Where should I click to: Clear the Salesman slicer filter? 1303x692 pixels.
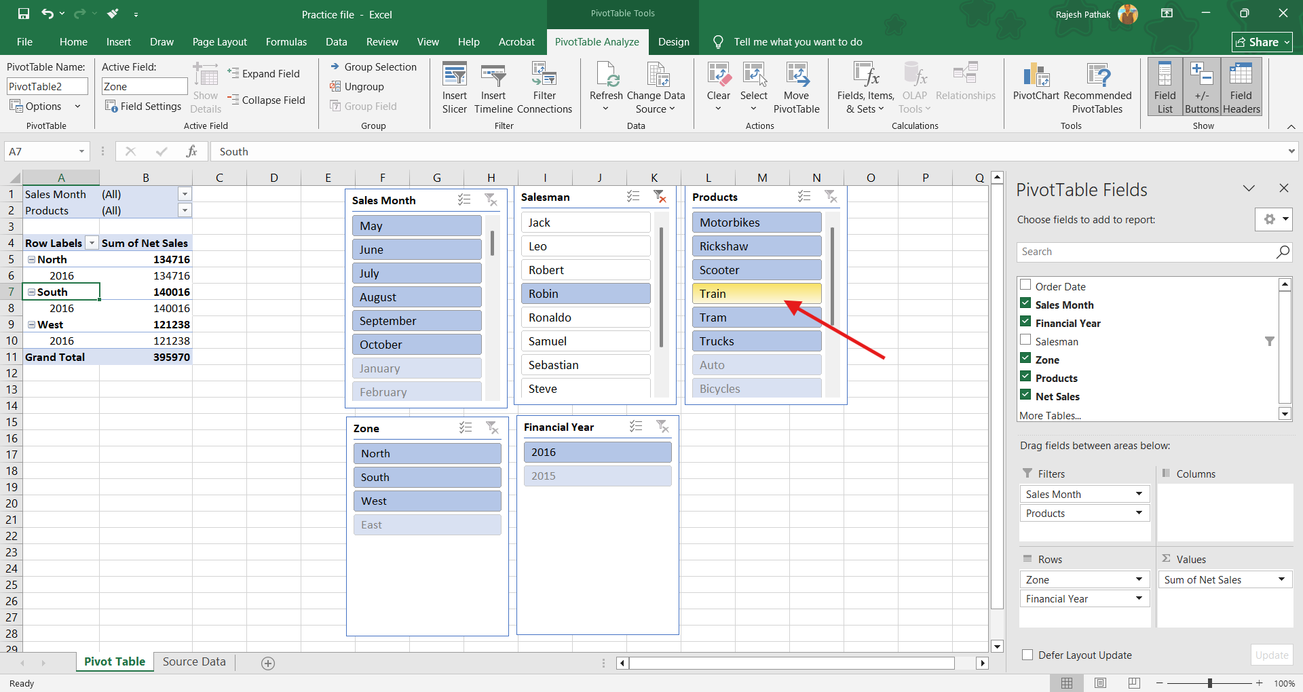(x=660, y=197)
